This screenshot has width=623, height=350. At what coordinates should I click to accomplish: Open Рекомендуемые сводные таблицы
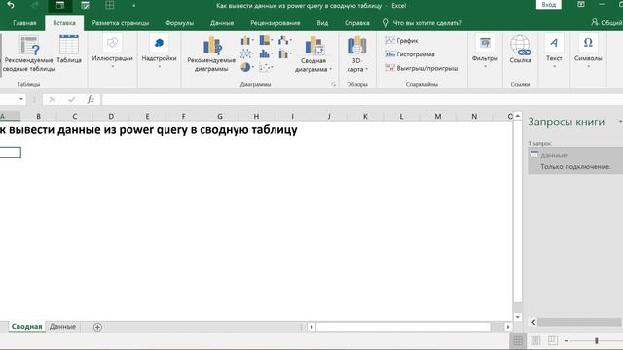28,54
